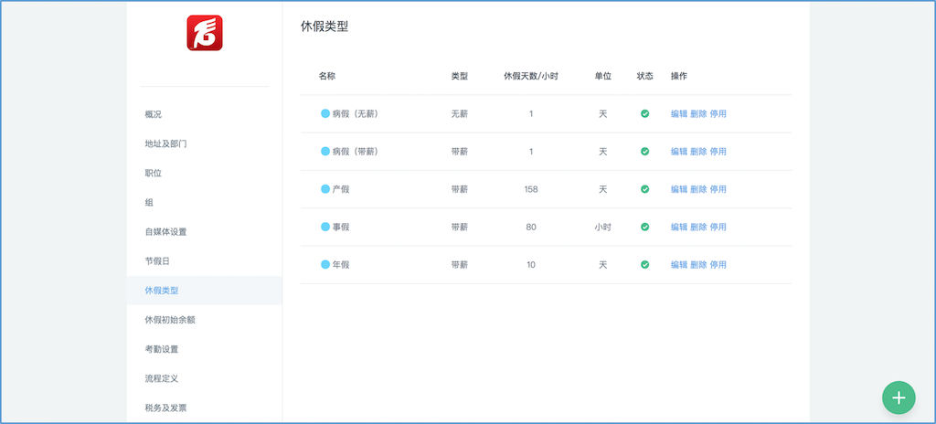Click green status checkmark for 年假
This screenshot has height=424, width=936.
point(644,265)
